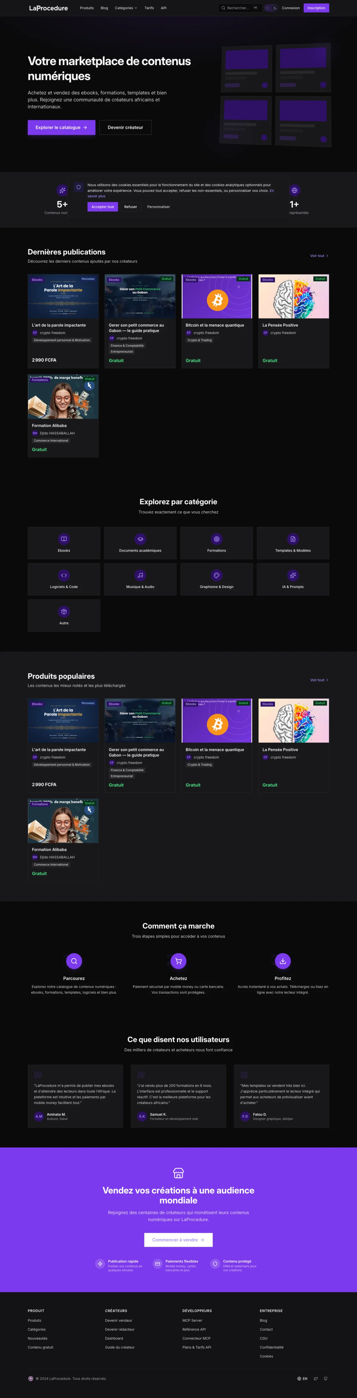This screenshot has height=1398, width=357.
Task: Click the Inscription button
Action: tap(316, 8)
